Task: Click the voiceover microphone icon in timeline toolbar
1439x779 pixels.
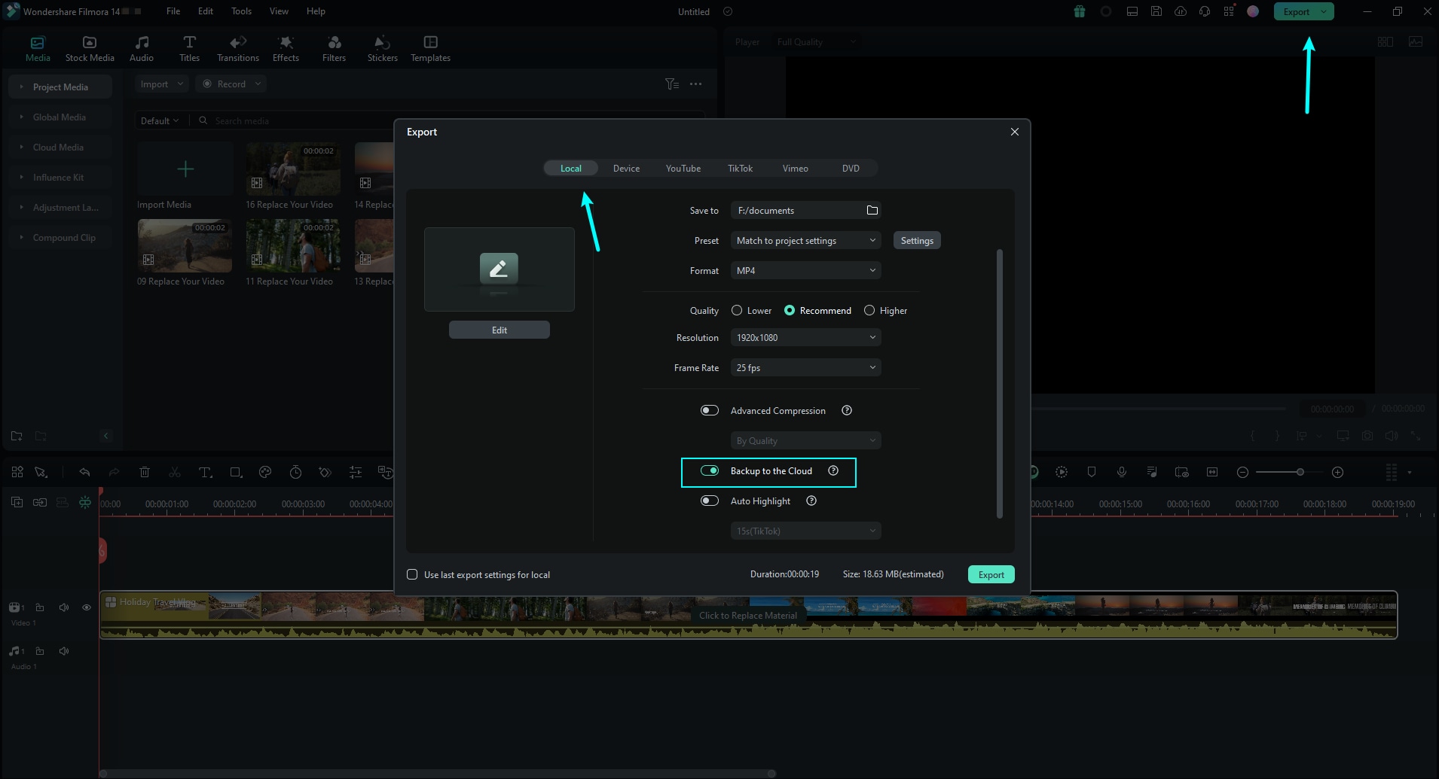Action: click(x=1122, y=472)
